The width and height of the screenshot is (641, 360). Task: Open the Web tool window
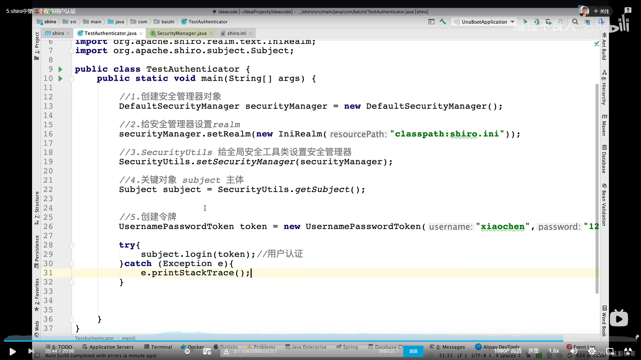tap(37, 329)
